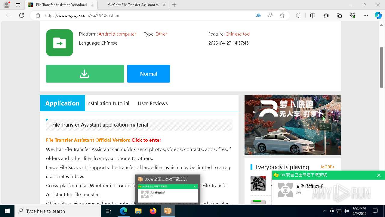Open File Explorer from the taskbar
Viewport: 385px width, 217px height.
point(138,211)
